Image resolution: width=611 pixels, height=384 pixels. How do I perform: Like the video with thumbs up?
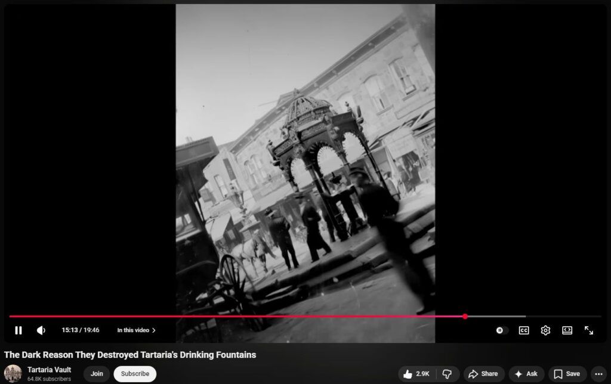(x=416, y=374)
